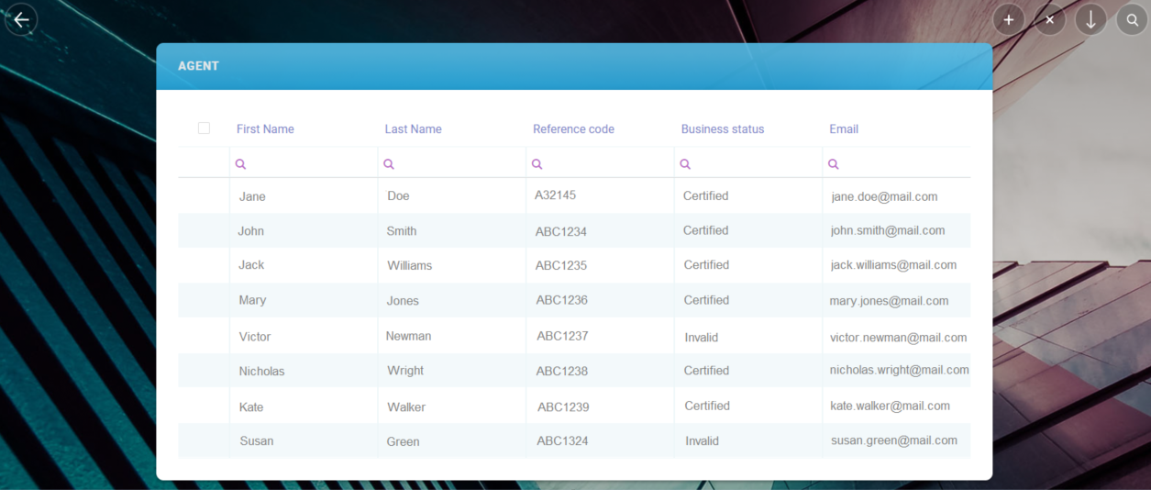Click reference code ABC1238 cell
The width and height of the screenshot is (1151, 490).
click(561, 372)
